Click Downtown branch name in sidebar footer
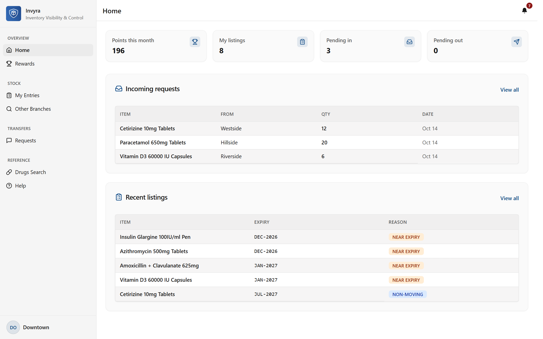This screenshot has height=339, width=543. pyautogui.click(x=36, y=327)
